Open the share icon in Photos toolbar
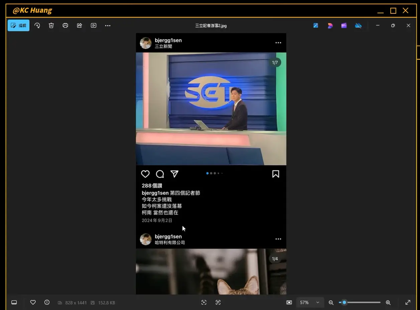The width and height of the screenshot is (420, 310). click(x=80, y=25)
